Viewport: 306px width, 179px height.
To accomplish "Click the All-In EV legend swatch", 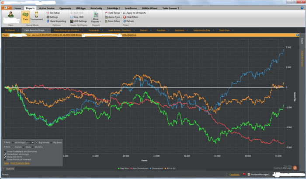I will 166,168.
